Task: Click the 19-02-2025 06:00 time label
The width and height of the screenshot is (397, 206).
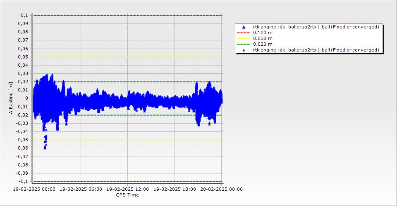Action: tap(81, 189)
